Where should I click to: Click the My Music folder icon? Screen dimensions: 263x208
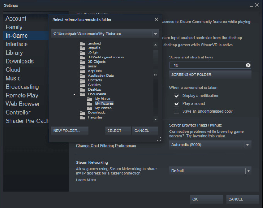90,99
